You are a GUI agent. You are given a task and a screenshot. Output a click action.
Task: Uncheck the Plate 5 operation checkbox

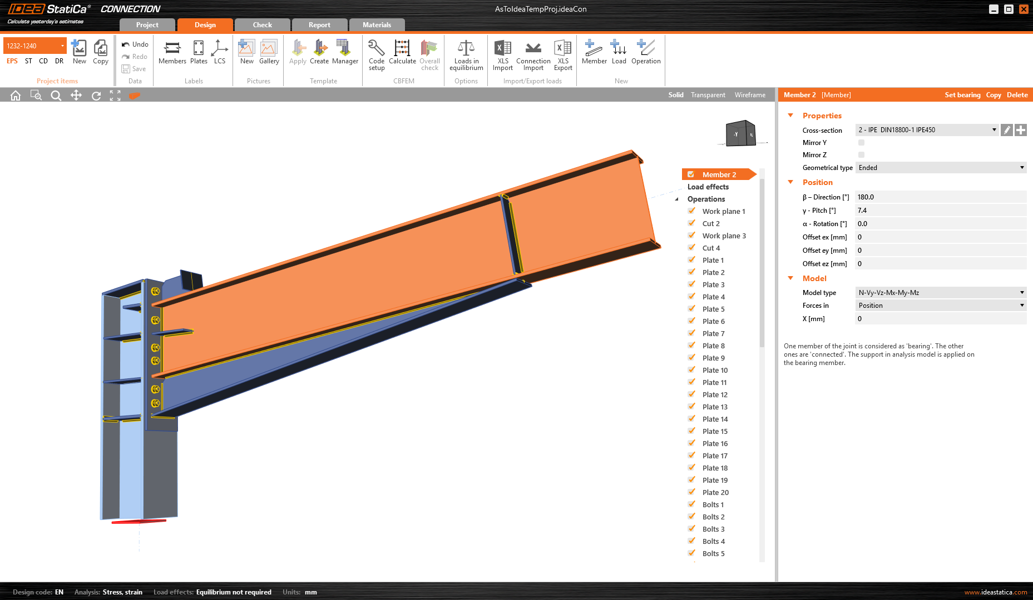[691, 309]
